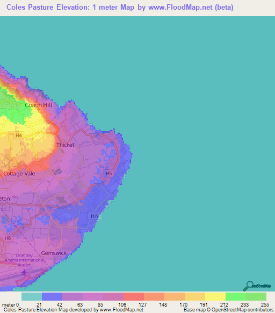This screenshot has height=313, width=275.
Task: Click the OpenStreetMap magnifier logo
Action: (257, 286)
